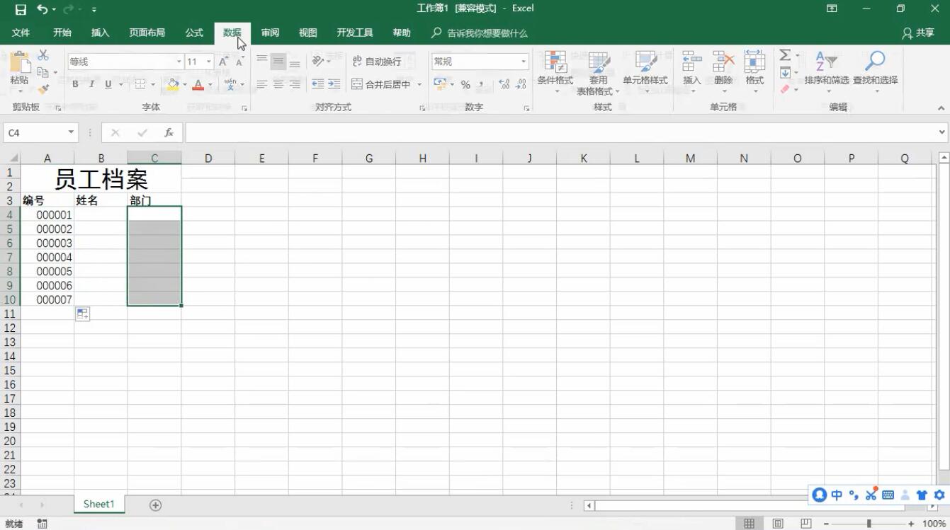Increase font size with the larger A
Image resolution: width=950 pixels, height=530 pixels.
coord(223,62)
